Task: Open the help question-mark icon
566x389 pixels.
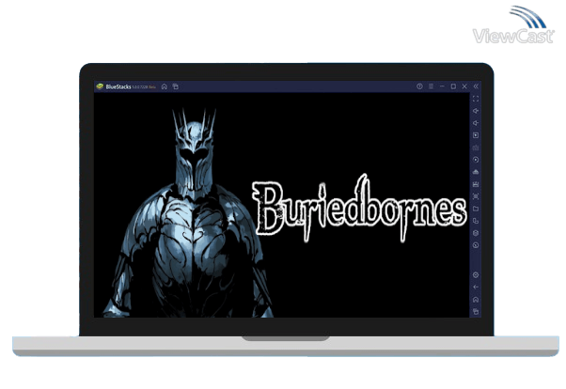Action: click(x=419, y=86)
